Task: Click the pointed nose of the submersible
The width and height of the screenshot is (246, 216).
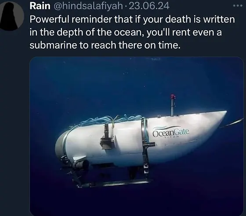Action: point(220,115)
